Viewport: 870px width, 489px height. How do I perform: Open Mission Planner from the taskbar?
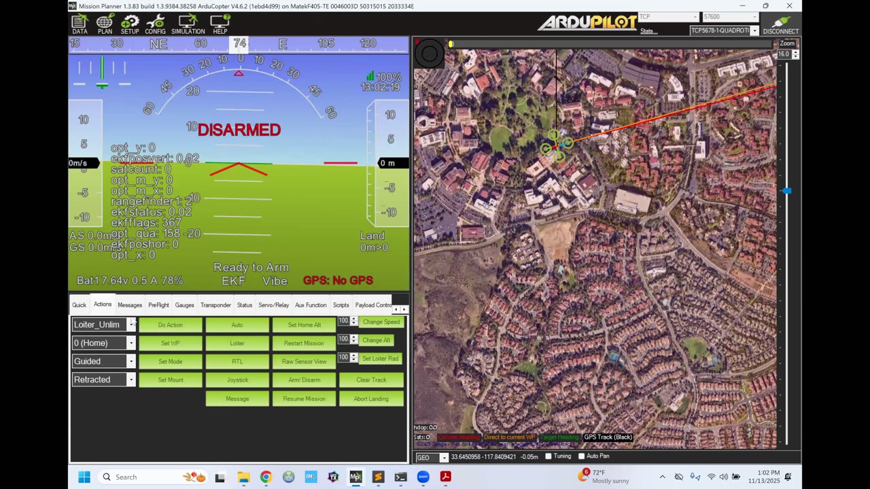(355, 477)
